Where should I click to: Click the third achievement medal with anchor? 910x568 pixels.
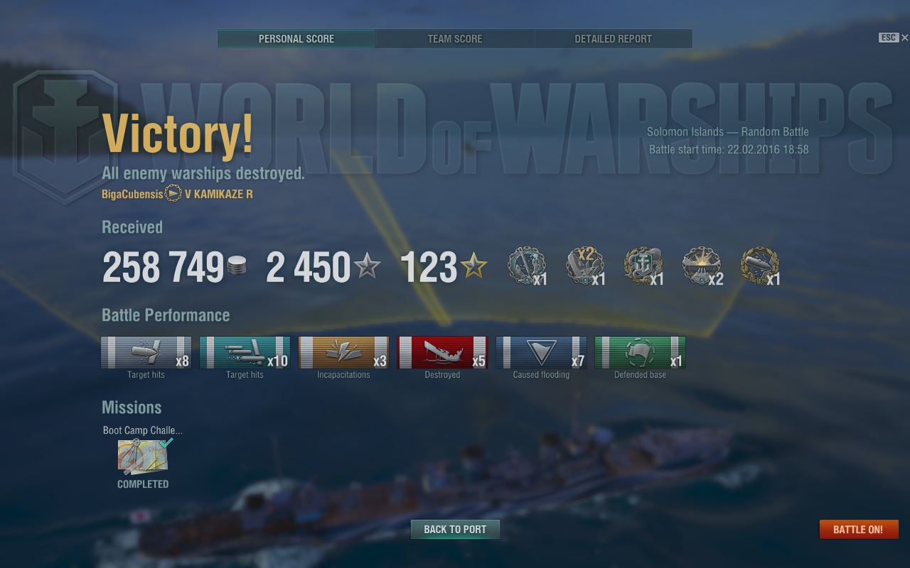tap(643, 266)
